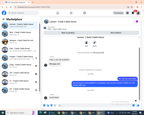Open View buyer profile link
Image resolution: width=144 pixels, height=115 pixels.
click(x=98, y=53)
